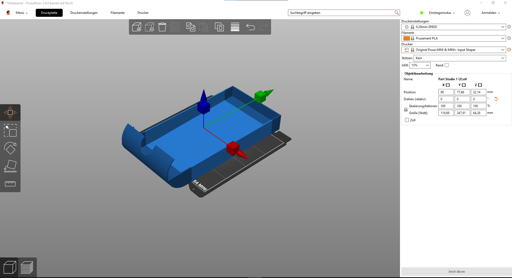Select the Scale tool in left toolbar

[10, 130]
